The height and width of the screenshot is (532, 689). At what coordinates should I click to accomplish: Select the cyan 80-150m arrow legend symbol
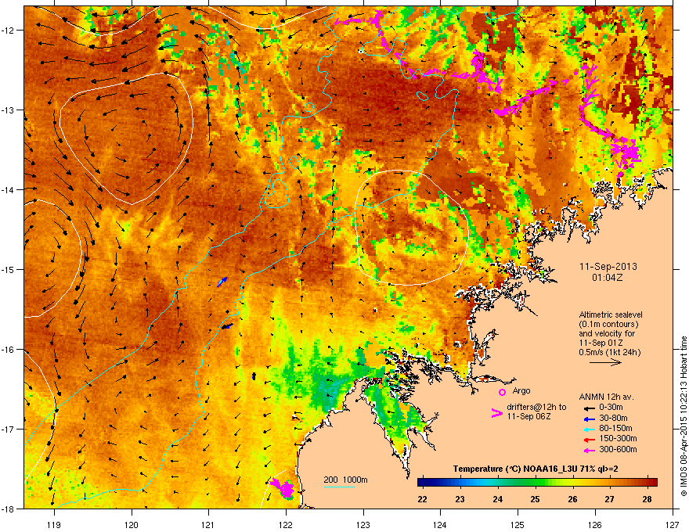click(589, 429)
